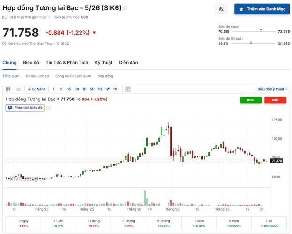
Task: Click info icon next to Phân tích biểu đồ
Action: (49, 107)
